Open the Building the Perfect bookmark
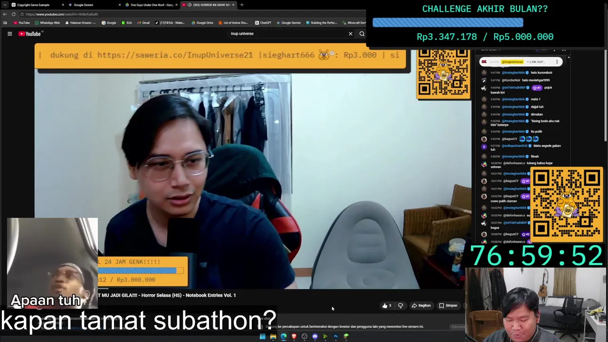This screenshot has height=342, width=608. coord(322,23)
